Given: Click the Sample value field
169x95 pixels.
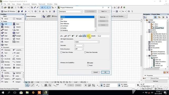Looking at the screenshot, I should click(x=103, y=36).
